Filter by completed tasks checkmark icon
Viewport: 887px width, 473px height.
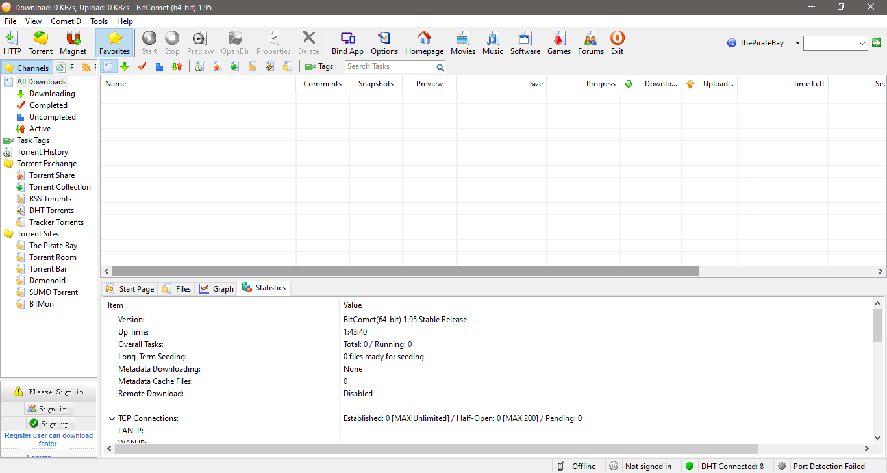[x=142, y=66]
